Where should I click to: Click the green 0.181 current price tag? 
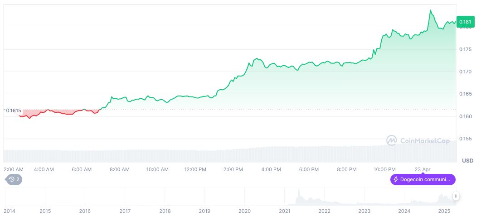[x=465, y=22]
